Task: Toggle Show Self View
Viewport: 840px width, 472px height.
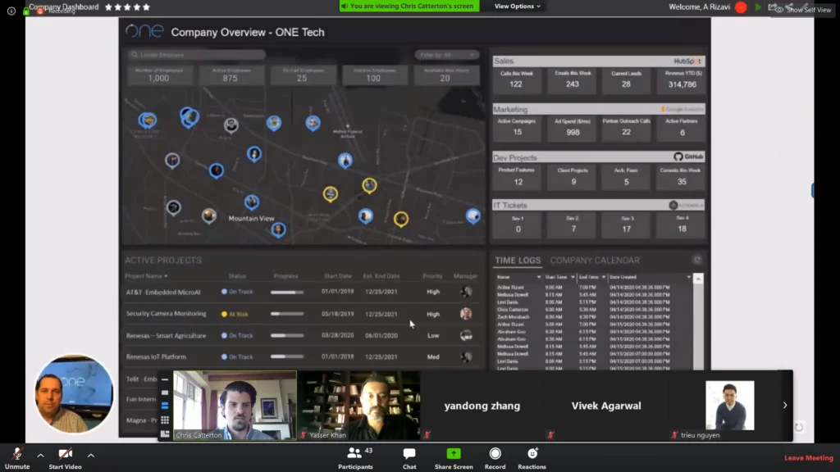Action: (x=802, y=9)
